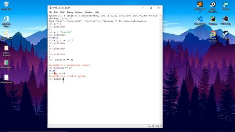
Task: Open the Options menu
Action: click(x=79, y=12)
